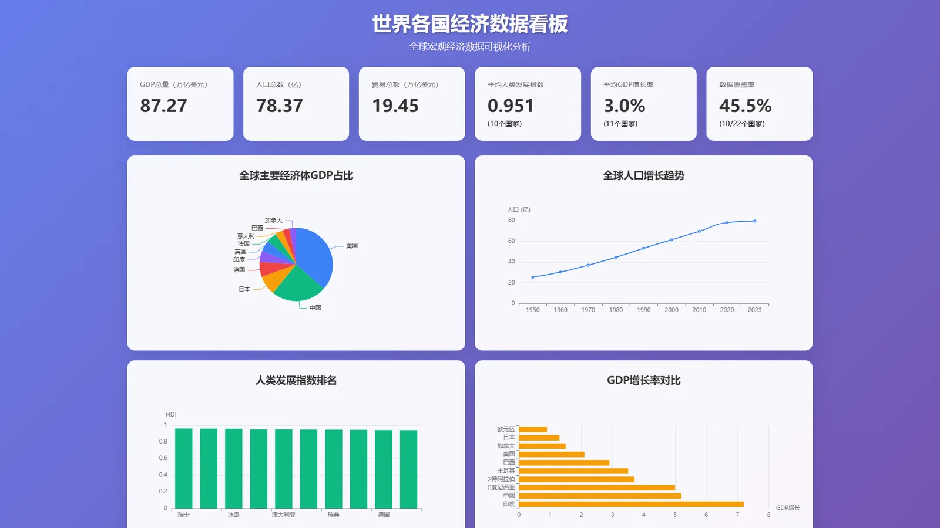Click the 加拿大 label beside the pie chart
The height and width of the screenshot is (528, 940).
pos(273,221)
